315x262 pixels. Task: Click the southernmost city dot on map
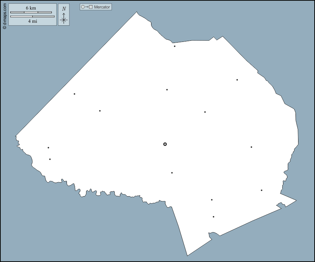coord(214,217)
